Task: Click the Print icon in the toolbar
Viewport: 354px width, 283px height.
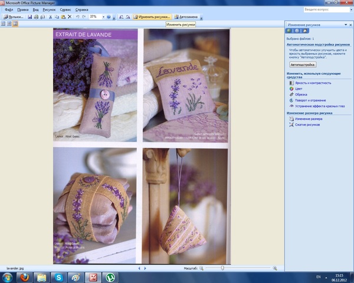Action: 36,17
